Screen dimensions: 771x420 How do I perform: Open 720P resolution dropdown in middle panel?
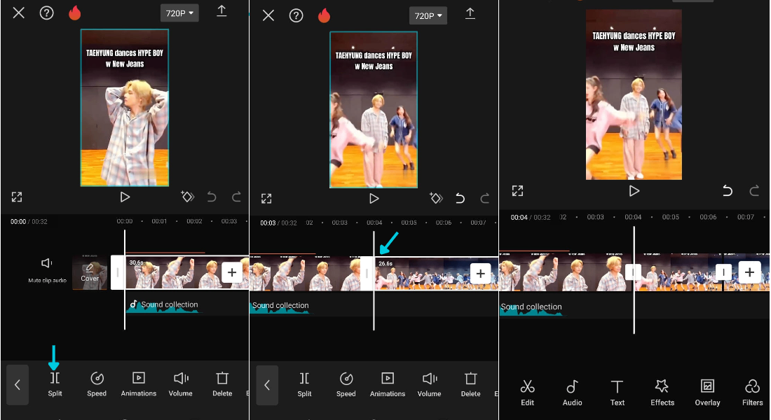pyautogui.click(x=428, y=15)
